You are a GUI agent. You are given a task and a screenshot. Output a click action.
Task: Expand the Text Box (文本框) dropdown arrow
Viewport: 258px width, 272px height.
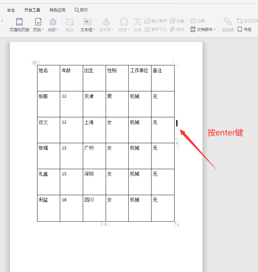tap(94, 30)
